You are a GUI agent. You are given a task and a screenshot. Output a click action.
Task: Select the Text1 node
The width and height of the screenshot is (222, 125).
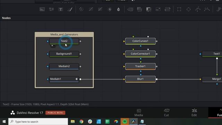click(x=212, y=54)
